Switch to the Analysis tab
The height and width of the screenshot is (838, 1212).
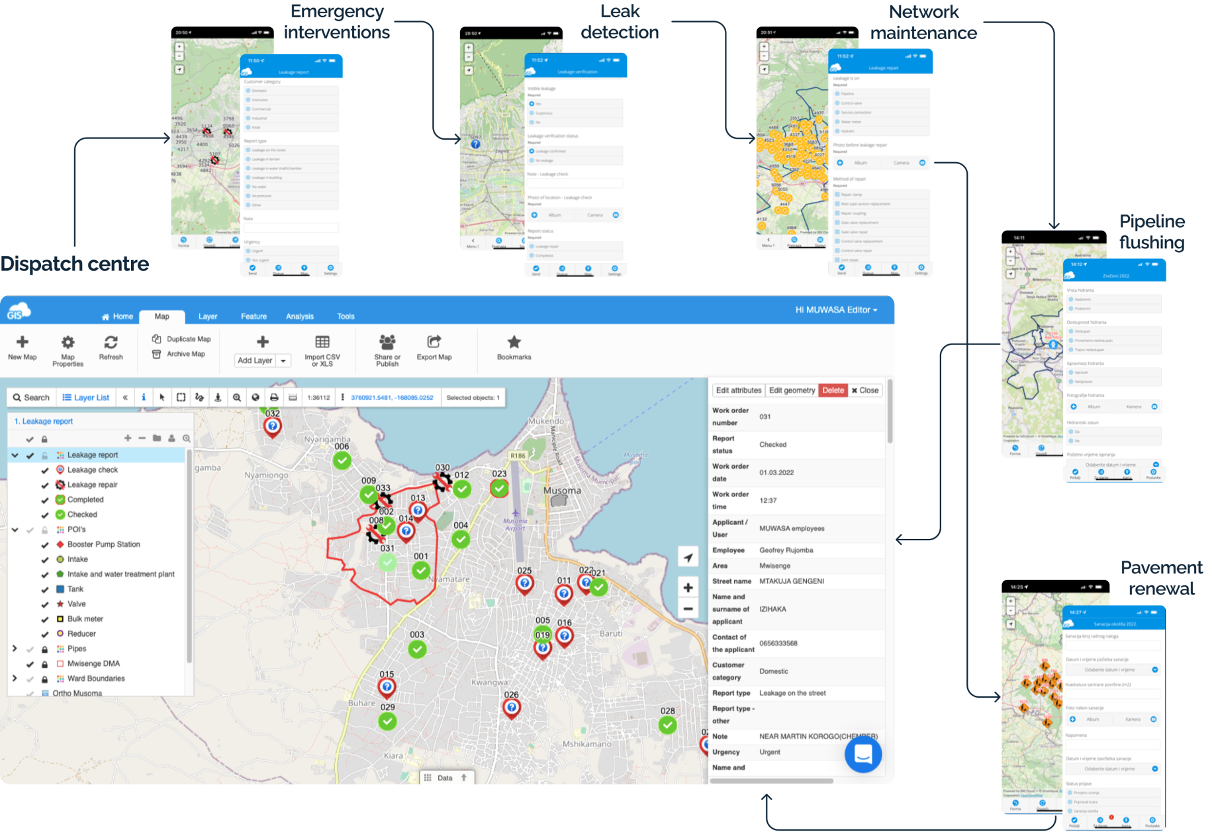click(x=299, y=316)
